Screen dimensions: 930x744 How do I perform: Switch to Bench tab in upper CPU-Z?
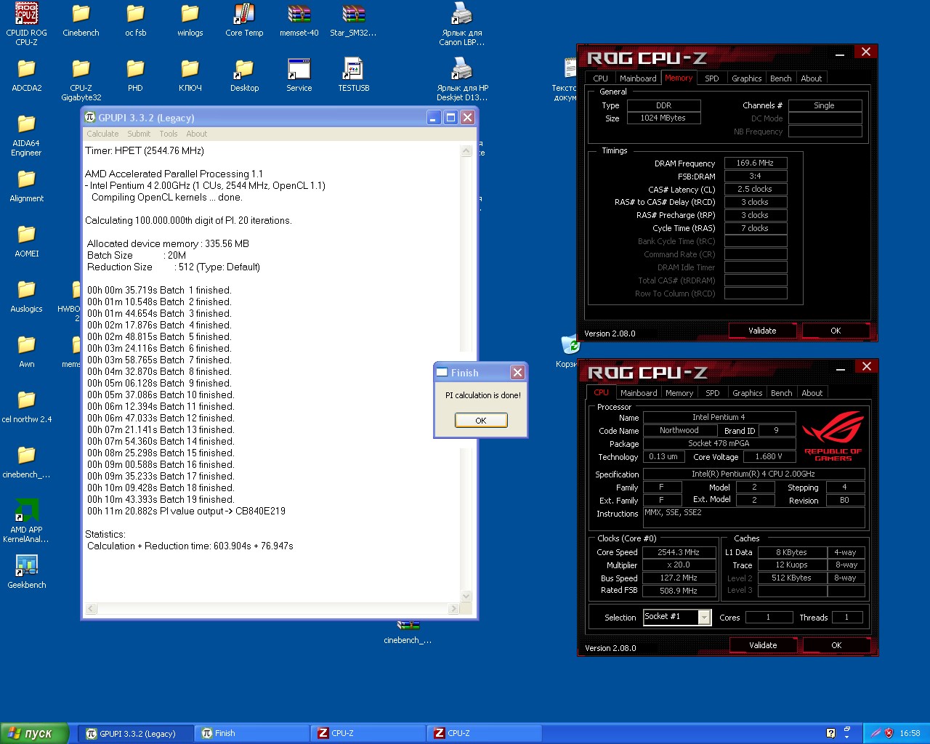click(781, 78)
